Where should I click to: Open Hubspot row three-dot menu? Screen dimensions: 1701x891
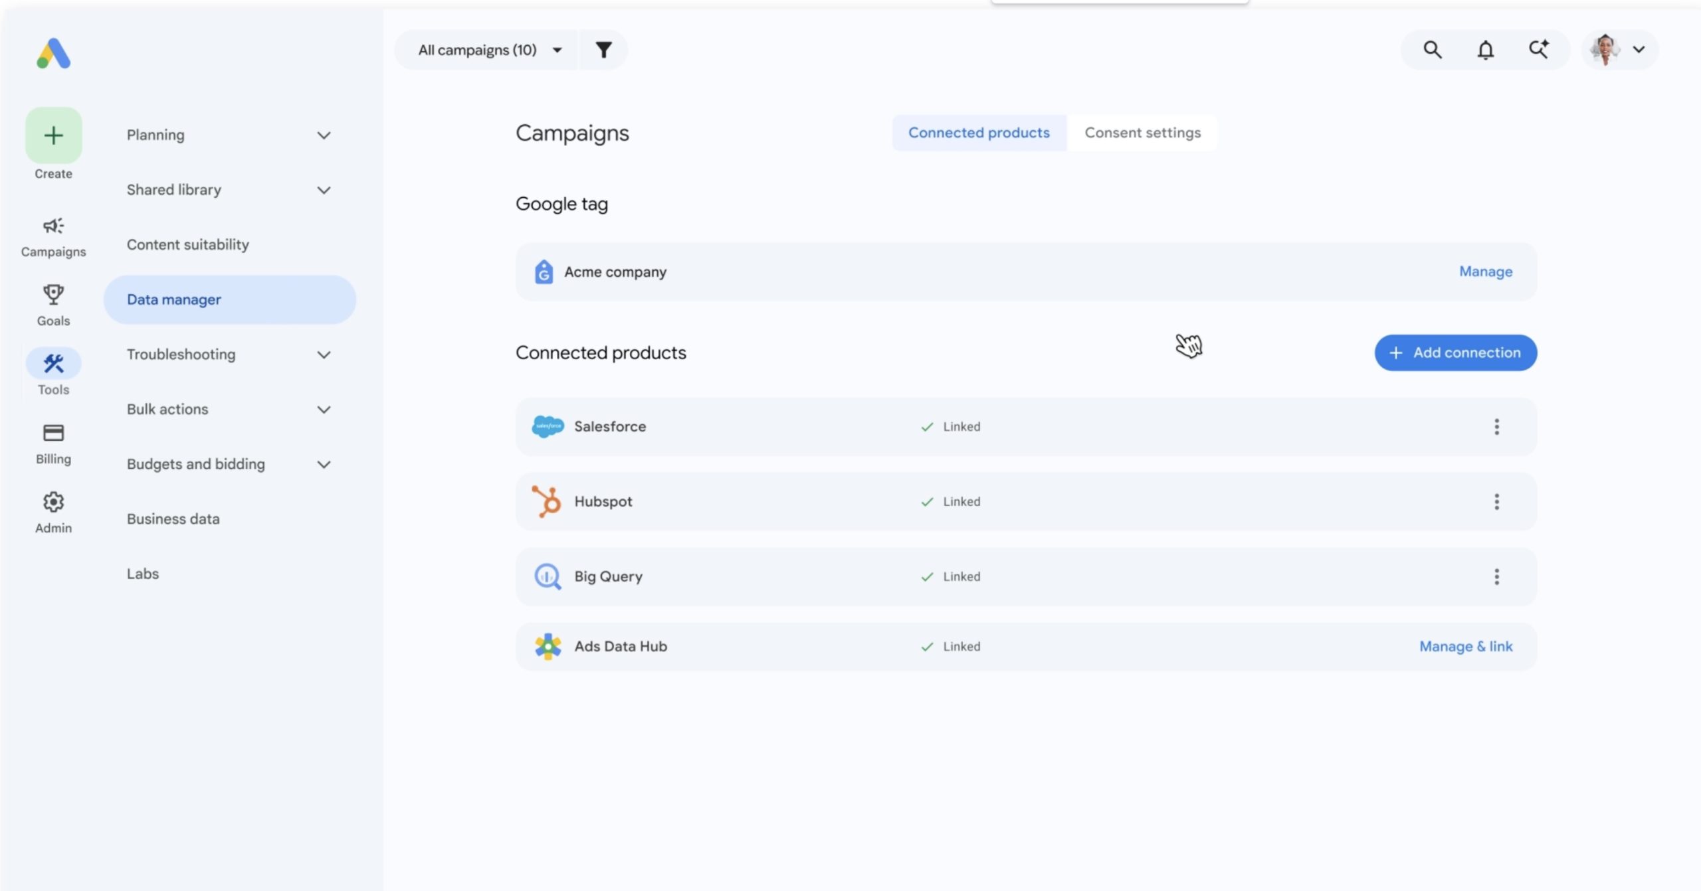point(1496,501)
